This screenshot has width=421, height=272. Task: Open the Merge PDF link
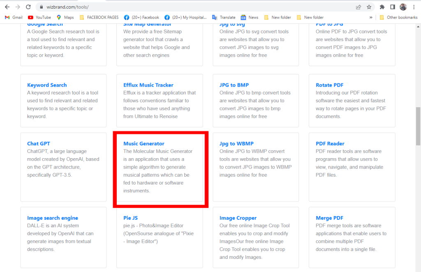pyautogui.click(x=329, y=218)
